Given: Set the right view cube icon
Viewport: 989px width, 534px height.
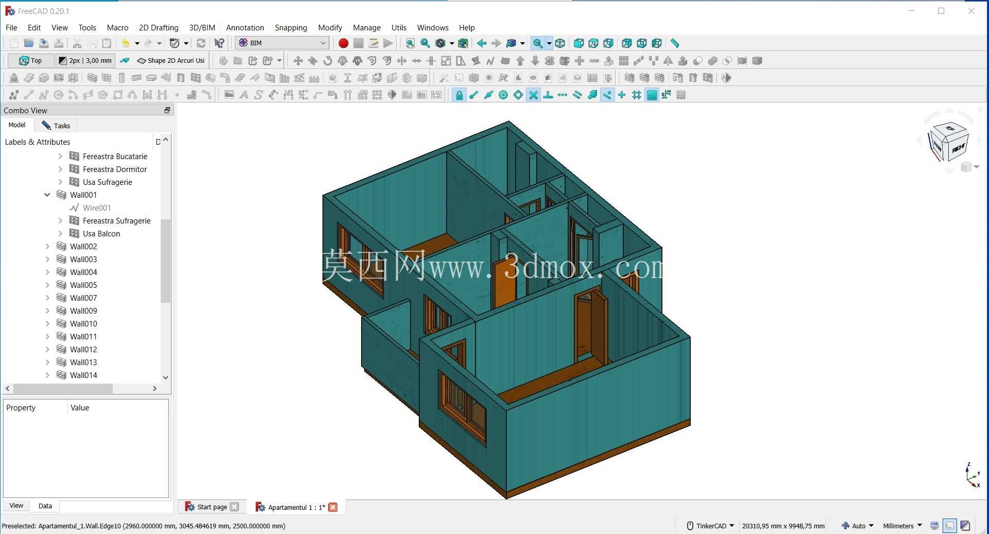Looking at the screenshot, I should pyautogui.click(x=608, y=43).
